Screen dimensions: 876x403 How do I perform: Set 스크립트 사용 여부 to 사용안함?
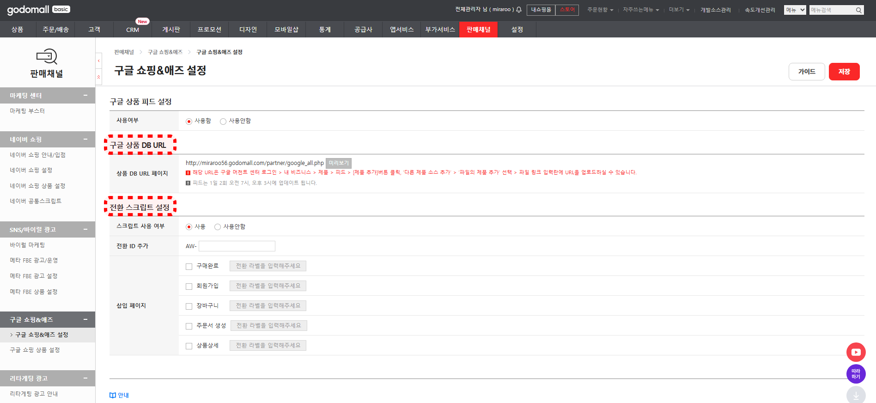click(x=218, y=227)
